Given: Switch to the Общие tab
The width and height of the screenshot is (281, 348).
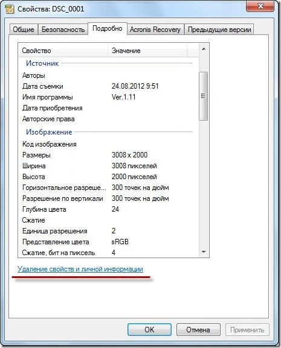Looking at the screenshot, I should point(24,30).
